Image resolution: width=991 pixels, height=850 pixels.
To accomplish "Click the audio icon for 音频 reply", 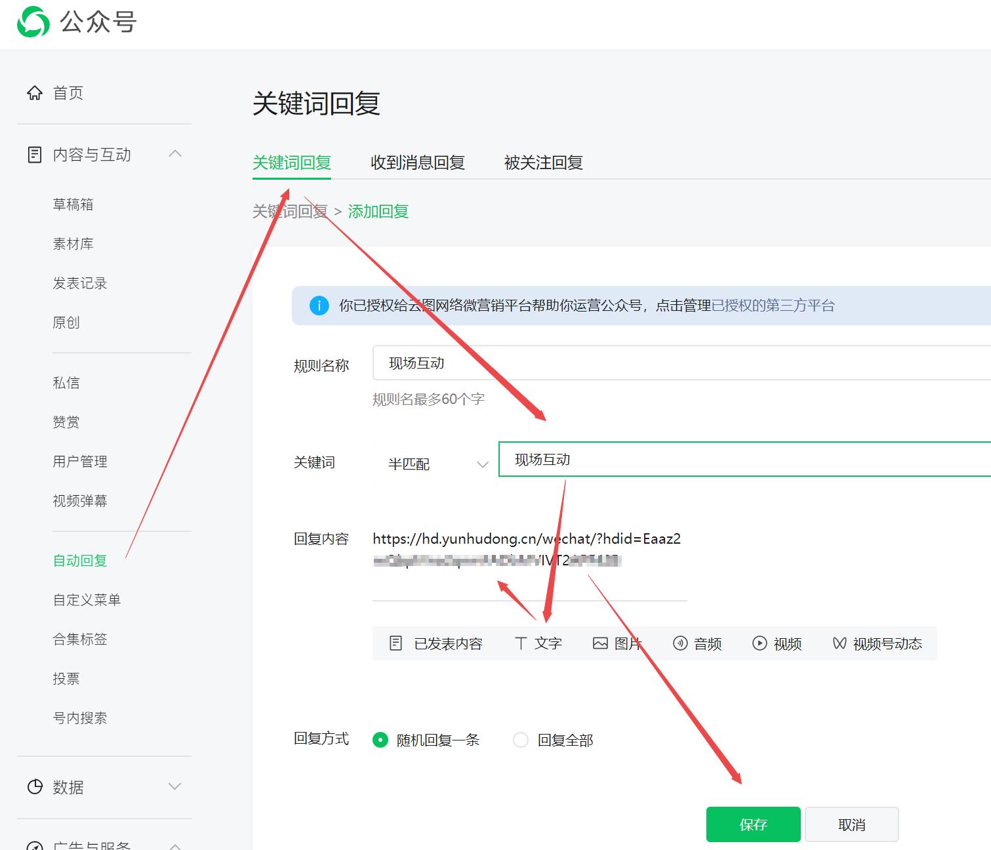I will coord(680,643).
